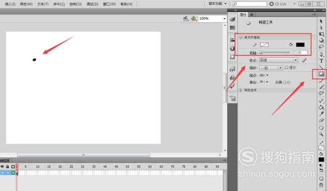Open the 修改(M) menu

point(26,4)
